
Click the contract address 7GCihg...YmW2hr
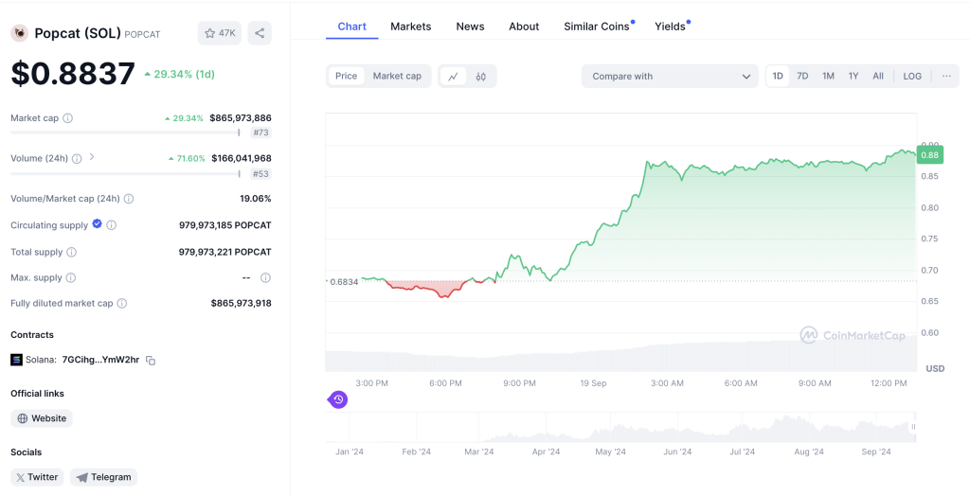[100, 360]
